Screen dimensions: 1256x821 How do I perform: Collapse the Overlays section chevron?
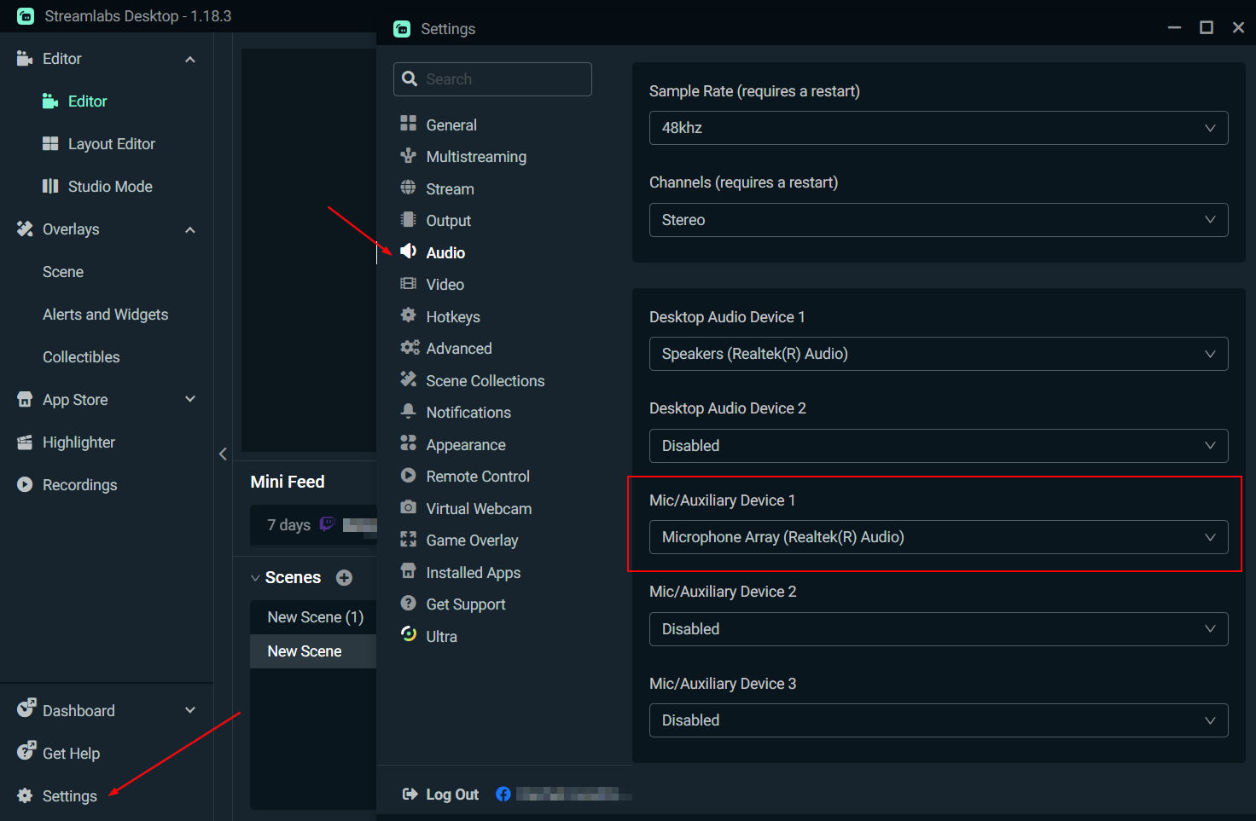pos(190,229)
